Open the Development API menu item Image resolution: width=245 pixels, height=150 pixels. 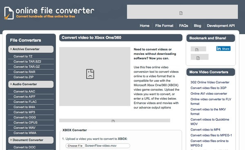pos(221,26)
